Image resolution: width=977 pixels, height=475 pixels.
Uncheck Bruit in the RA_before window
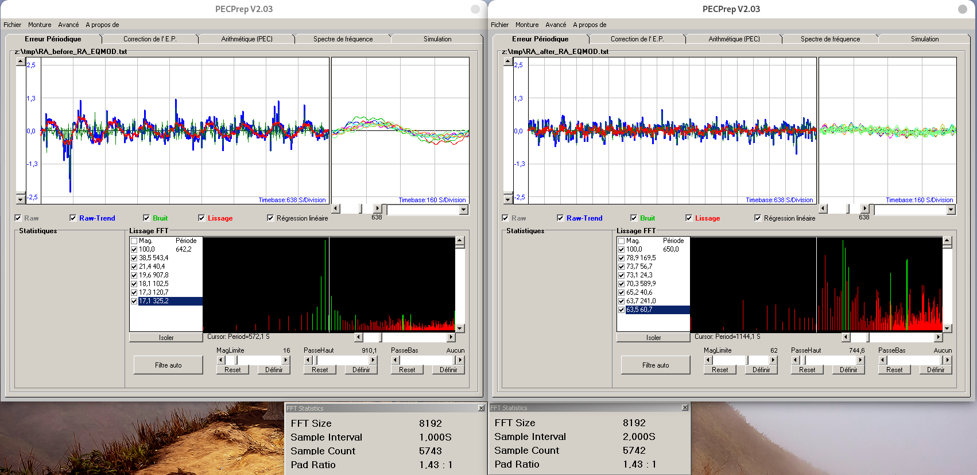pos(146,218)
